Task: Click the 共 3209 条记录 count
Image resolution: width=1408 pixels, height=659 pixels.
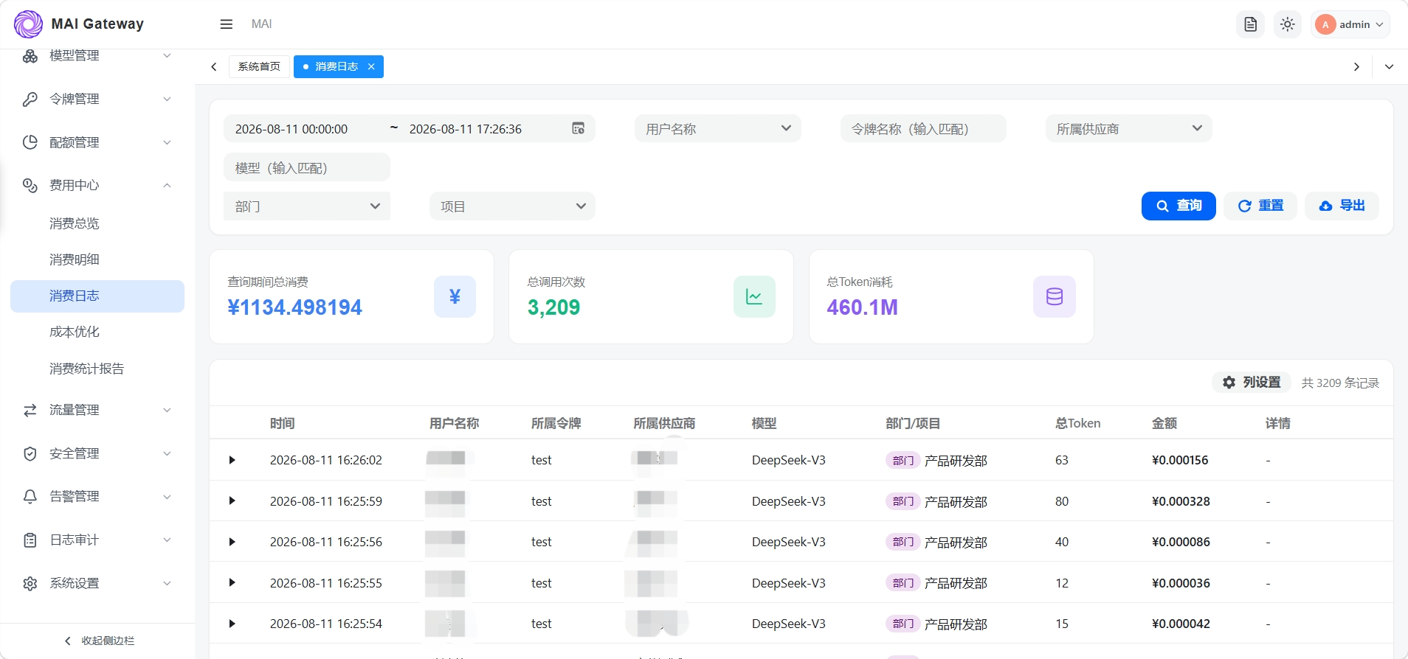Action: (1340, 383)
